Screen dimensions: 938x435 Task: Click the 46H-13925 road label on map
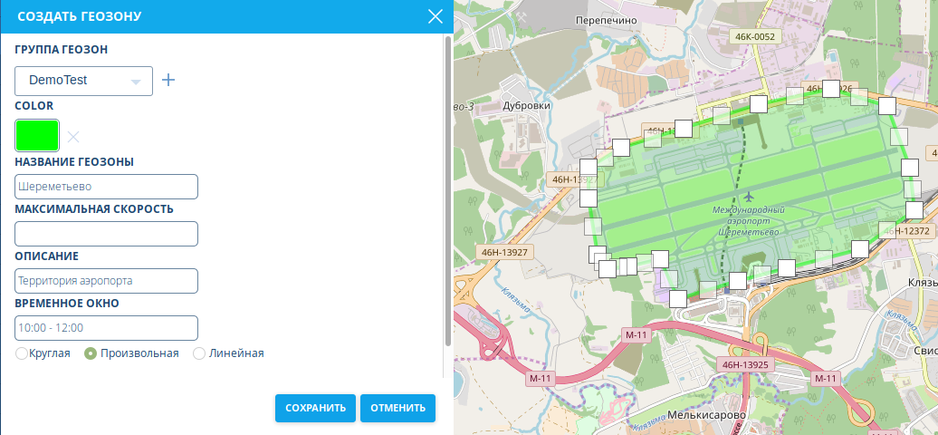pos(745,365)
